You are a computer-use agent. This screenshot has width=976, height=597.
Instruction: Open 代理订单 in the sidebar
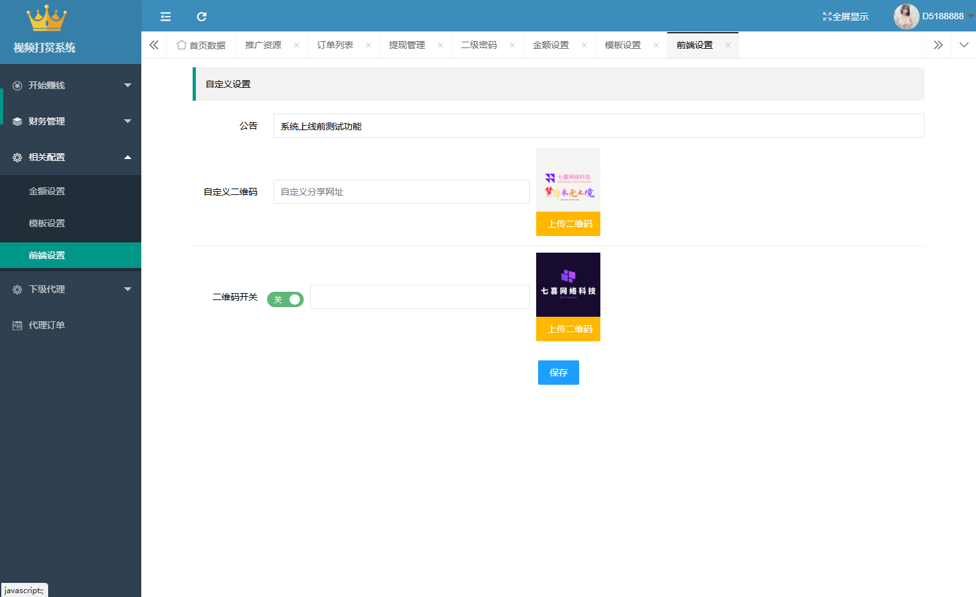(71, 325)
